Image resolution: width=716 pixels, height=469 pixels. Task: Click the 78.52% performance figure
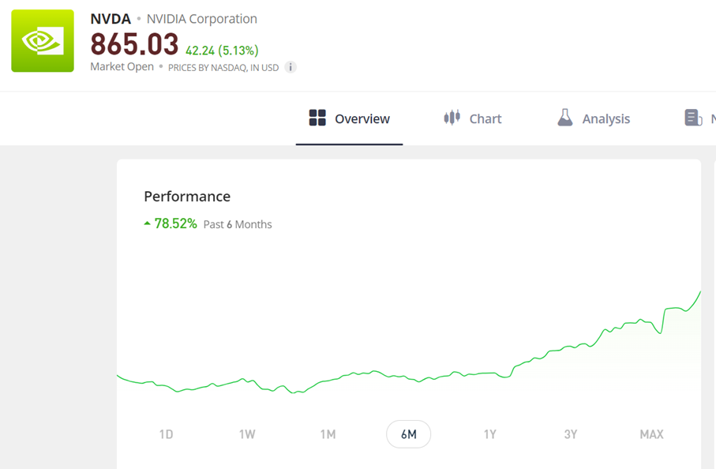(176, 223)
